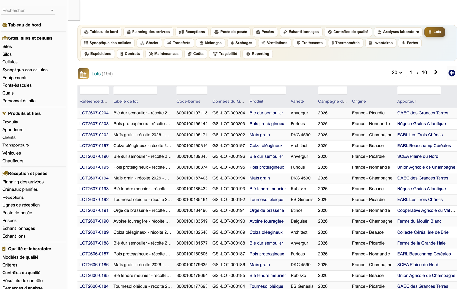The width and height of the screenshot is (467, 289).
Task: Open Planning des arrivées tab
Action: (148, 32)
